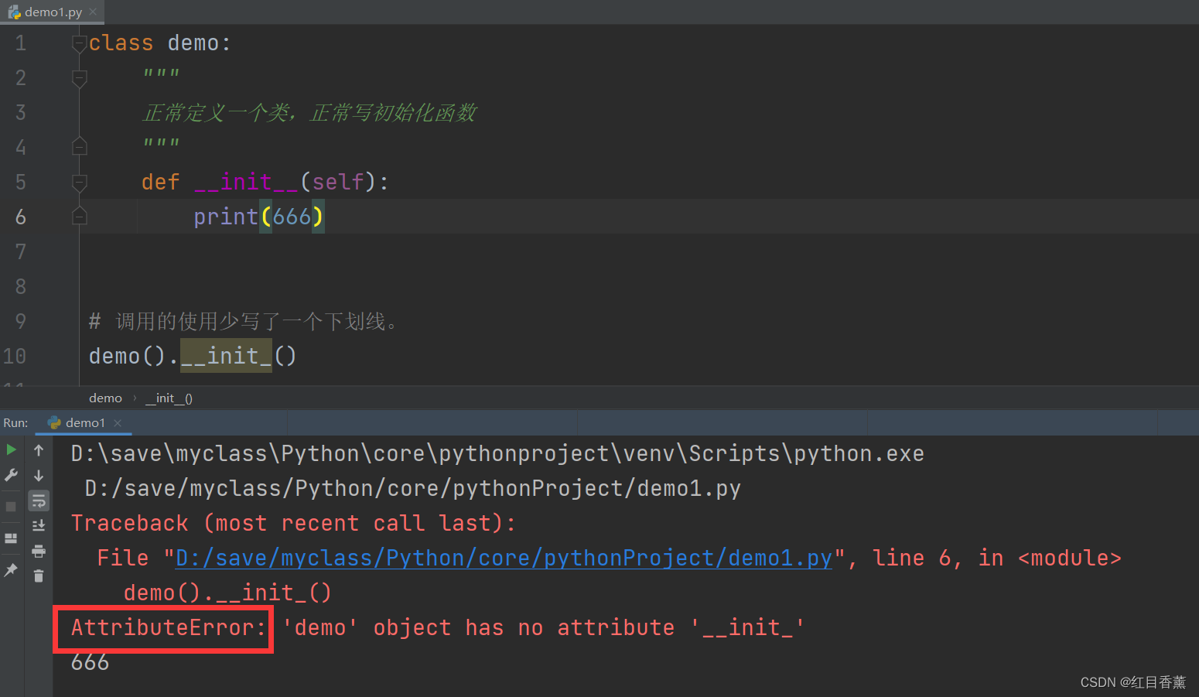Pin the Run tab with pin icon
Image resolution: width=1199 pixels, height=697 pixels.
coord(11,570)
